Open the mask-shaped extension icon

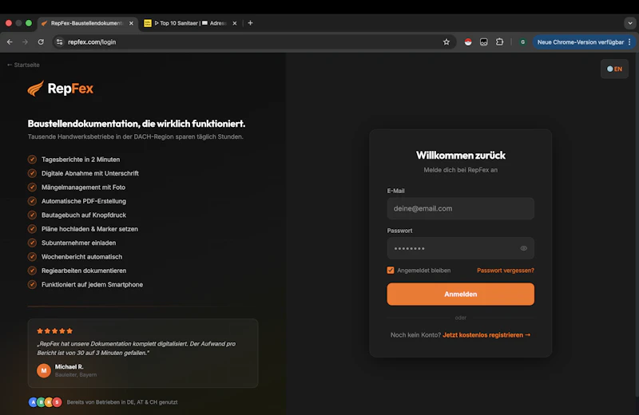pyautogui.click(x=484, y=42)
